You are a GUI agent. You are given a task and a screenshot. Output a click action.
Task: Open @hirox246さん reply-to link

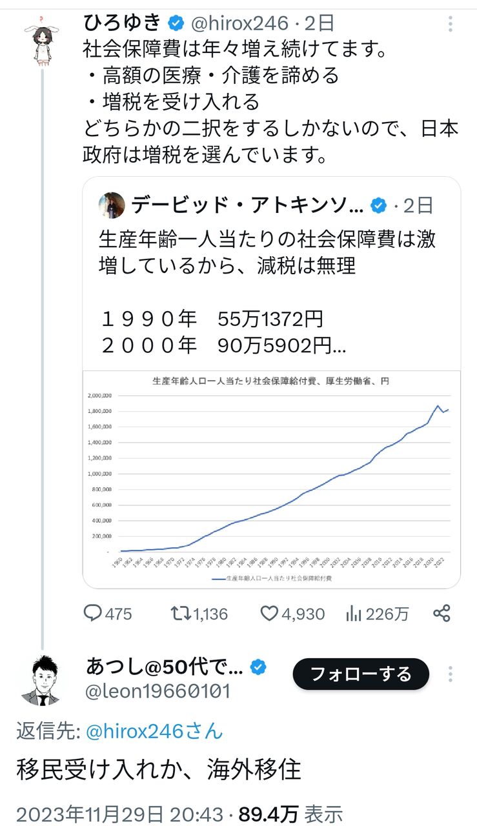154,731
